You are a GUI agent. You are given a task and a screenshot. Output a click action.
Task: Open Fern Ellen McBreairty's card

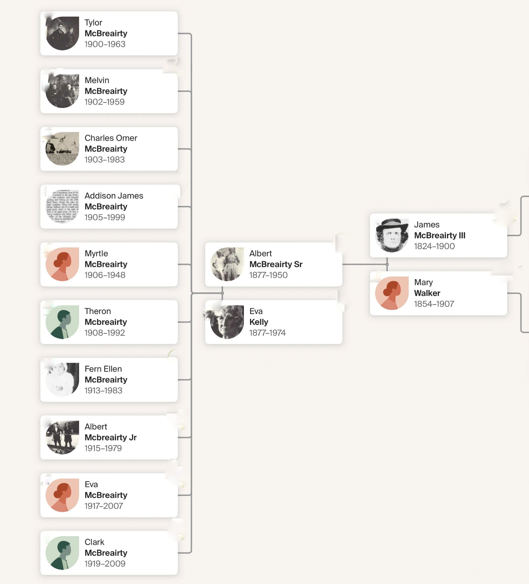109,379
